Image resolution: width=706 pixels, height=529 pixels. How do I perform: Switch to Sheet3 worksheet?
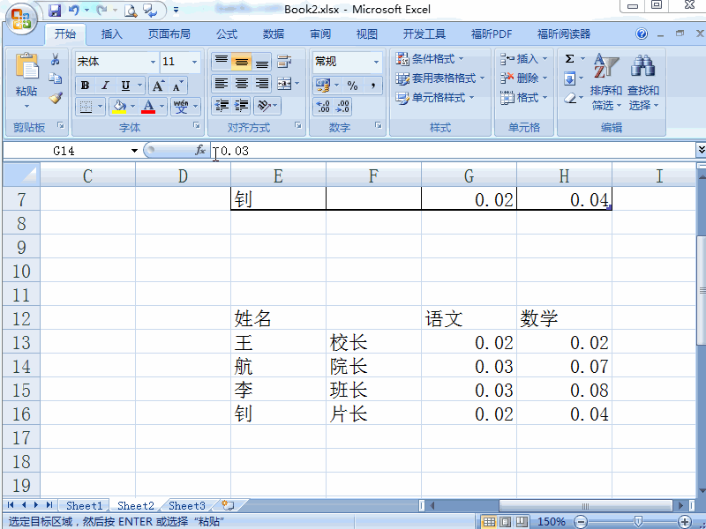(x=186, y=505)
